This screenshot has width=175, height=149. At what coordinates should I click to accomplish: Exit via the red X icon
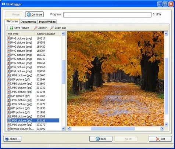coord(158,139)
